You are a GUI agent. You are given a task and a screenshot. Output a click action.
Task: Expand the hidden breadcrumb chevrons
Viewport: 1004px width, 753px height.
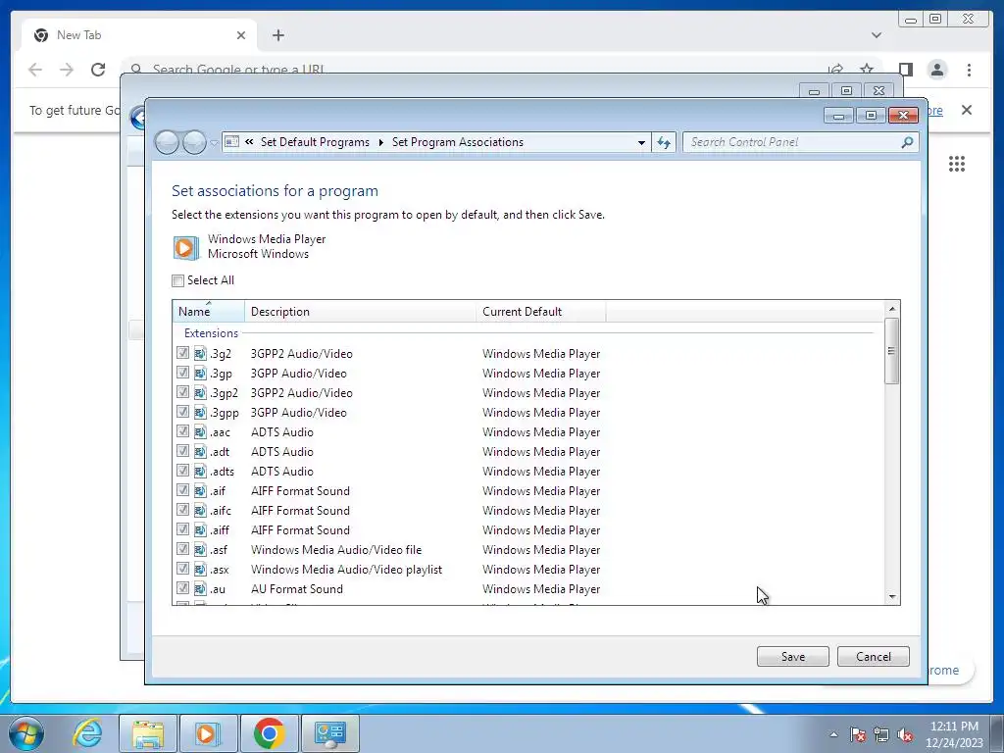(x=249, y=141)
